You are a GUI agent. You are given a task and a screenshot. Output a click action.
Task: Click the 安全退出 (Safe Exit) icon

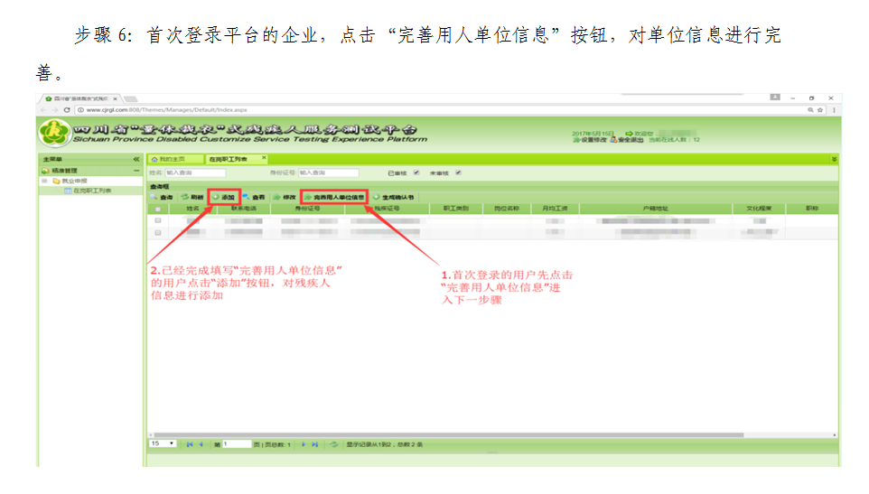click(x=614, y=140)
